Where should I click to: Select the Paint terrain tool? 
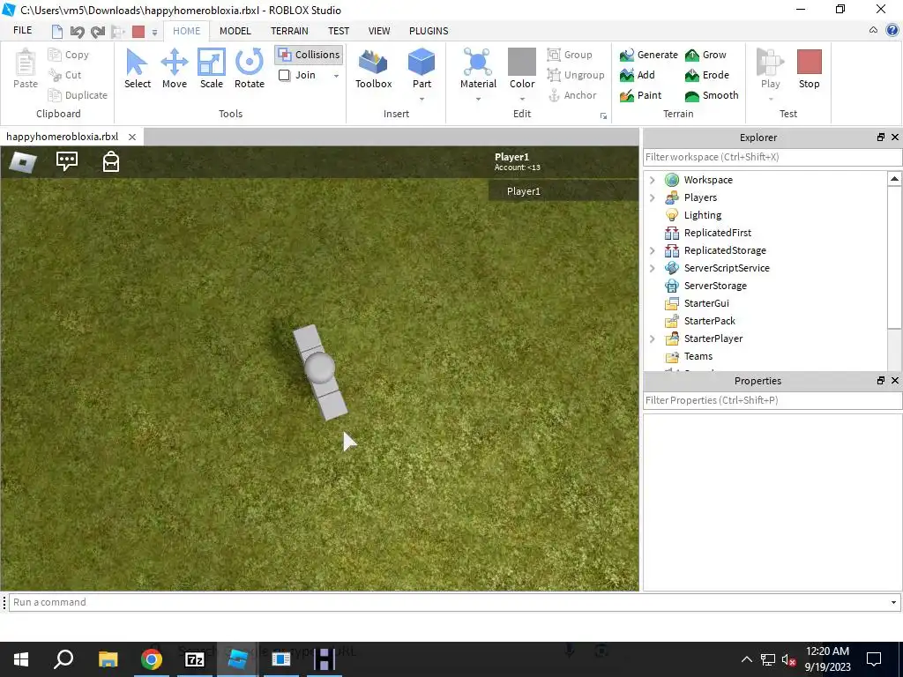click(641, 95)
